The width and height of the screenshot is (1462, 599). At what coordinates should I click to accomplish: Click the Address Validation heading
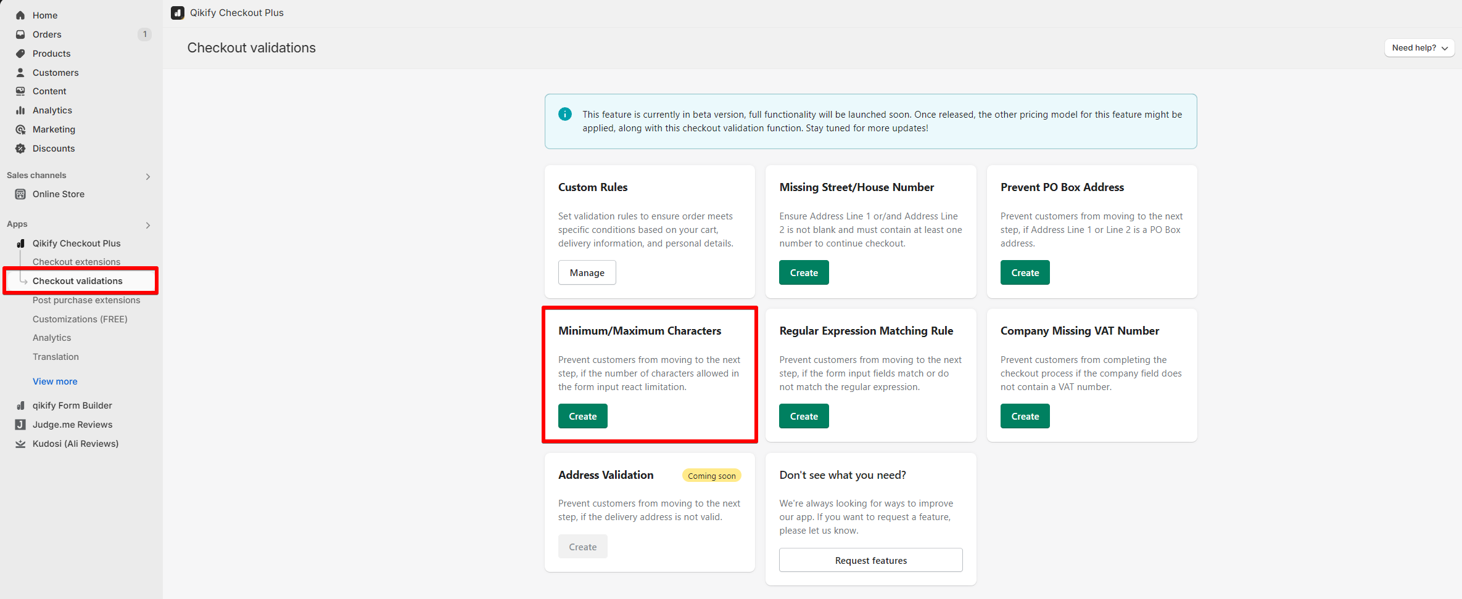606,475
